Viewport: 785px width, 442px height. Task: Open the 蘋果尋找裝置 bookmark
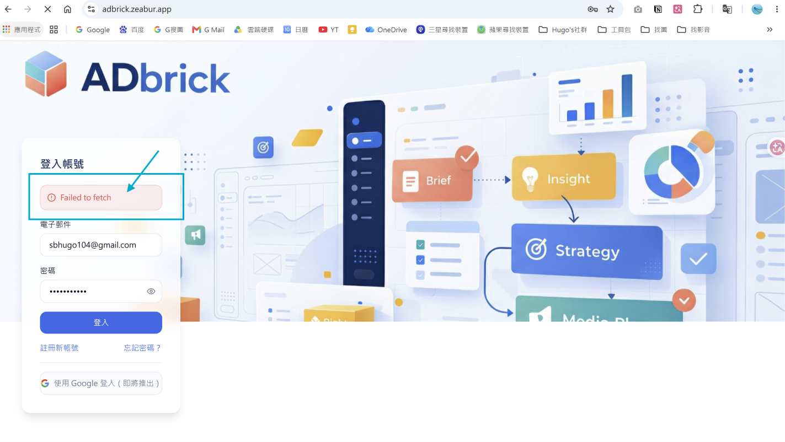(503, 30)
